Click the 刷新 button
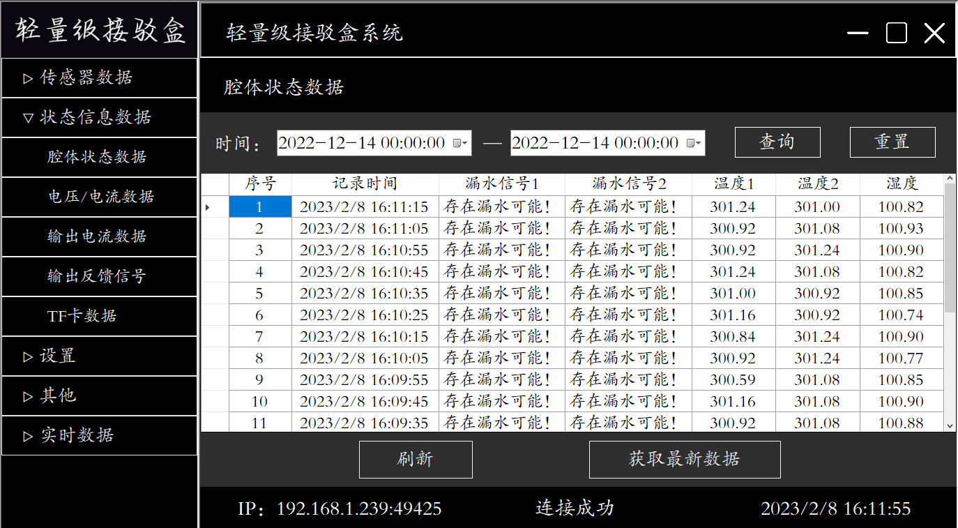Screen dimensions: 958x528 [416, 459]
